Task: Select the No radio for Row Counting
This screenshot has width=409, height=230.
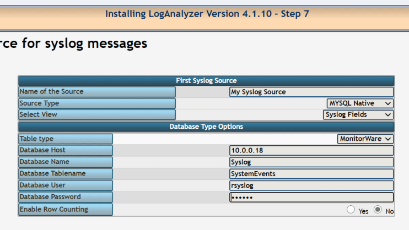Action: [378, 210]
